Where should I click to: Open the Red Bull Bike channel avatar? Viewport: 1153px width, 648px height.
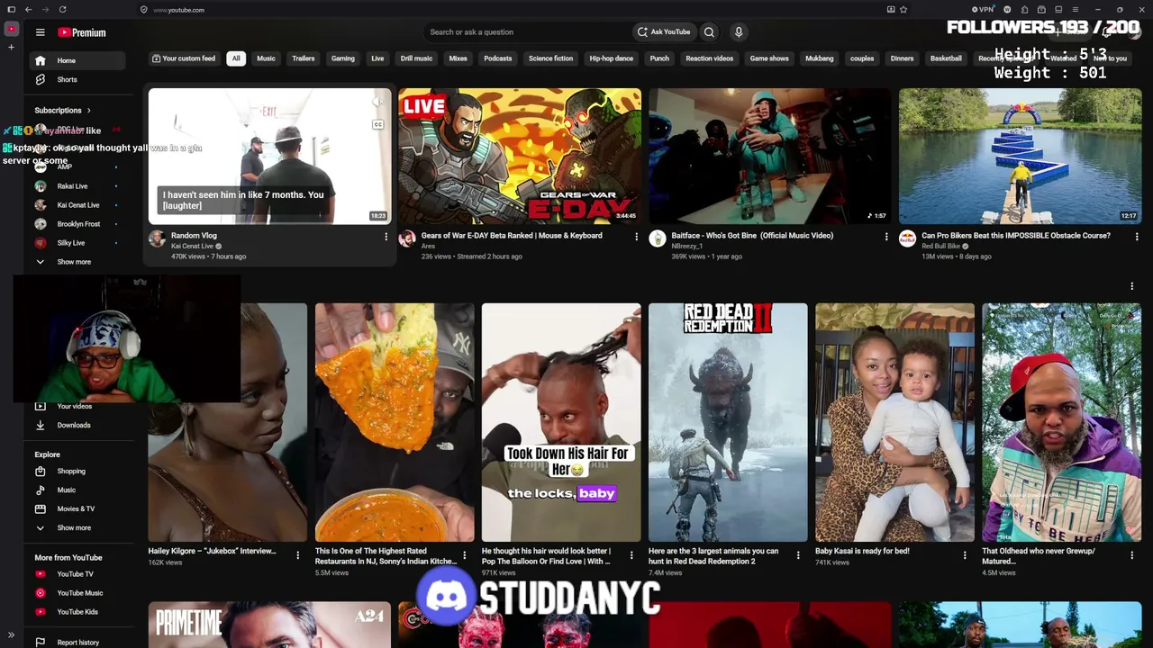[x=907, y=238]
